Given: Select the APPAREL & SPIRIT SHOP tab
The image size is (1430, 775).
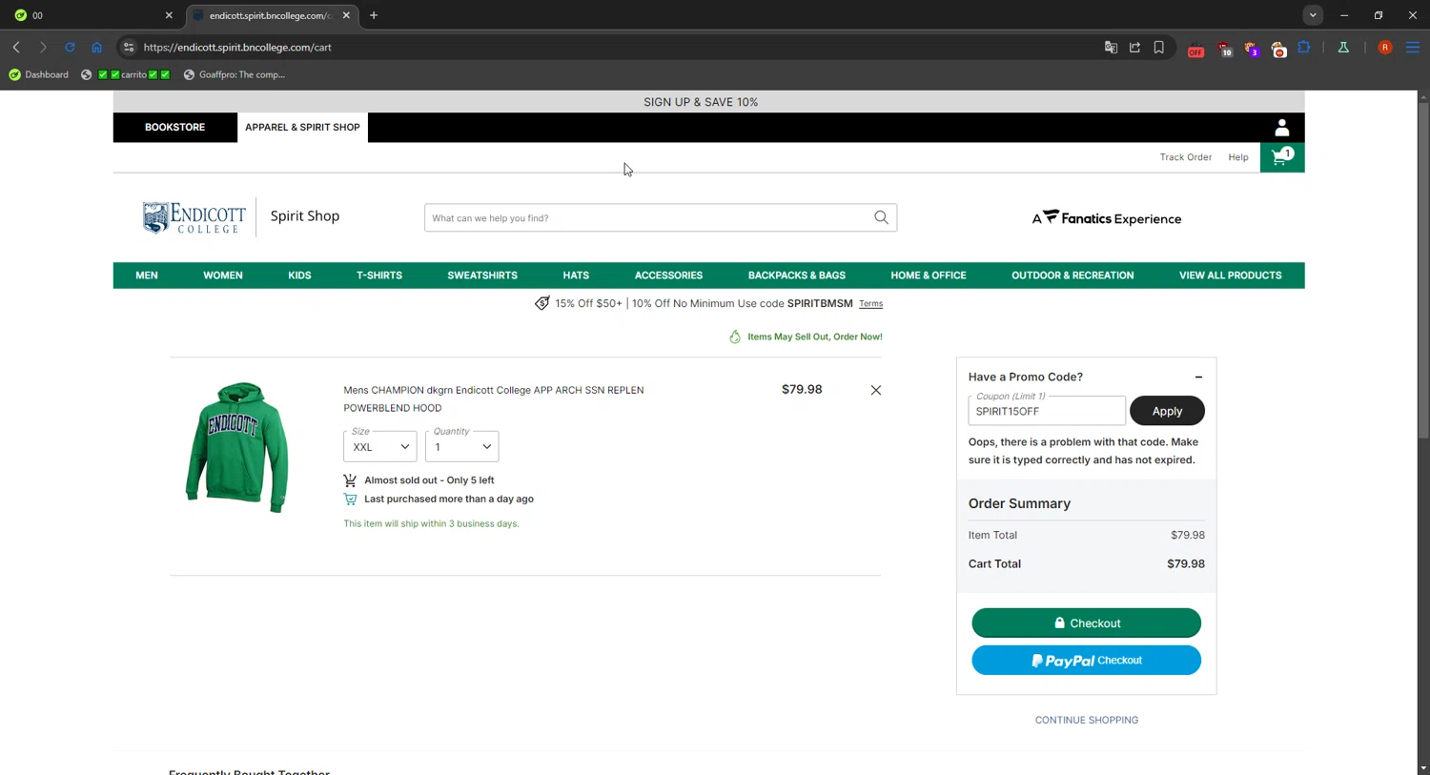Looking at the screenshot, I should tap(302, 127).
